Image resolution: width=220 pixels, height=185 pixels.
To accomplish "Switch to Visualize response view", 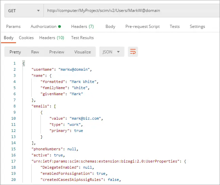I will click(83, 52).
